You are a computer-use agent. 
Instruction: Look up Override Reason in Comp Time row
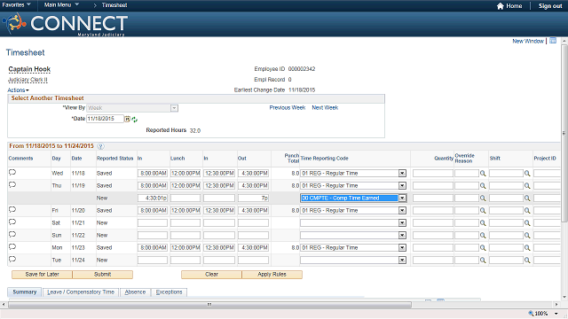coord(483,198)
